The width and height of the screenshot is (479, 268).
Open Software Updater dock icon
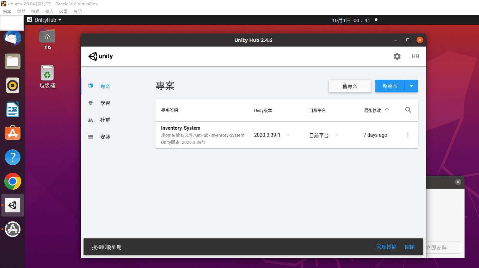tap(13, 229)
